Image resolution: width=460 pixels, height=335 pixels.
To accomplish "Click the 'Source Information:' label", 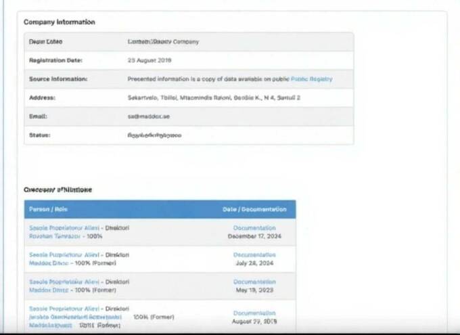I will (x=58, y=79).
